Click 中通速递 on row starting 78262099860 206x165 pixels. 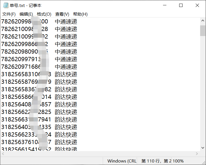(66, 44)
